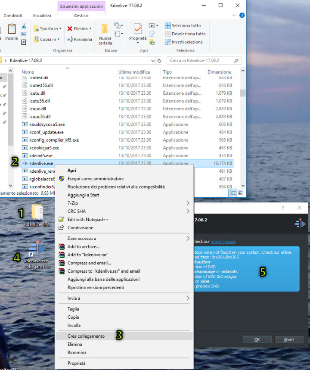Click the Kdenlive logo in the dialog
Viewport: 310px width, 370px height.
(300, 224)
